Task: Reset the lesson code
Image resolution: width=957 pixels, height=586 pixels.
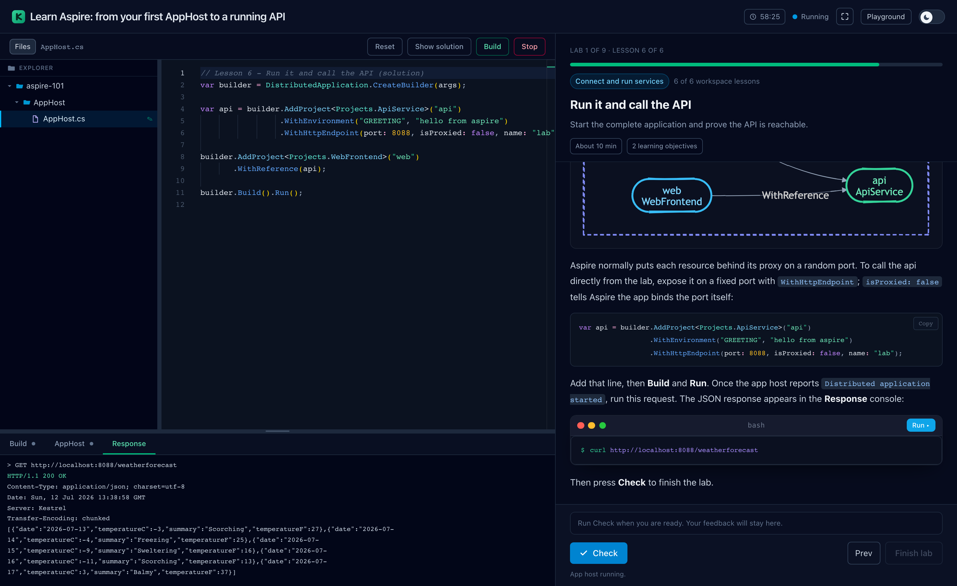Action: pyautogui.click(x=385, y=47)
